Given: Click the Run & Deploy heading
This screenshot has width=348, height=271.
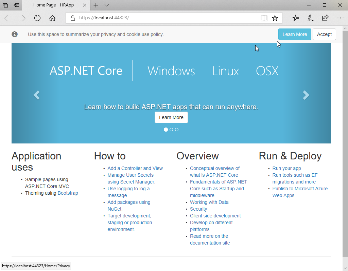Looking at the screenshot, I should (x=290, y=156).
